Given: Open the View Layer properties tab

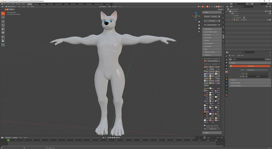Looking at the screenshot, I should pos(226,66).
